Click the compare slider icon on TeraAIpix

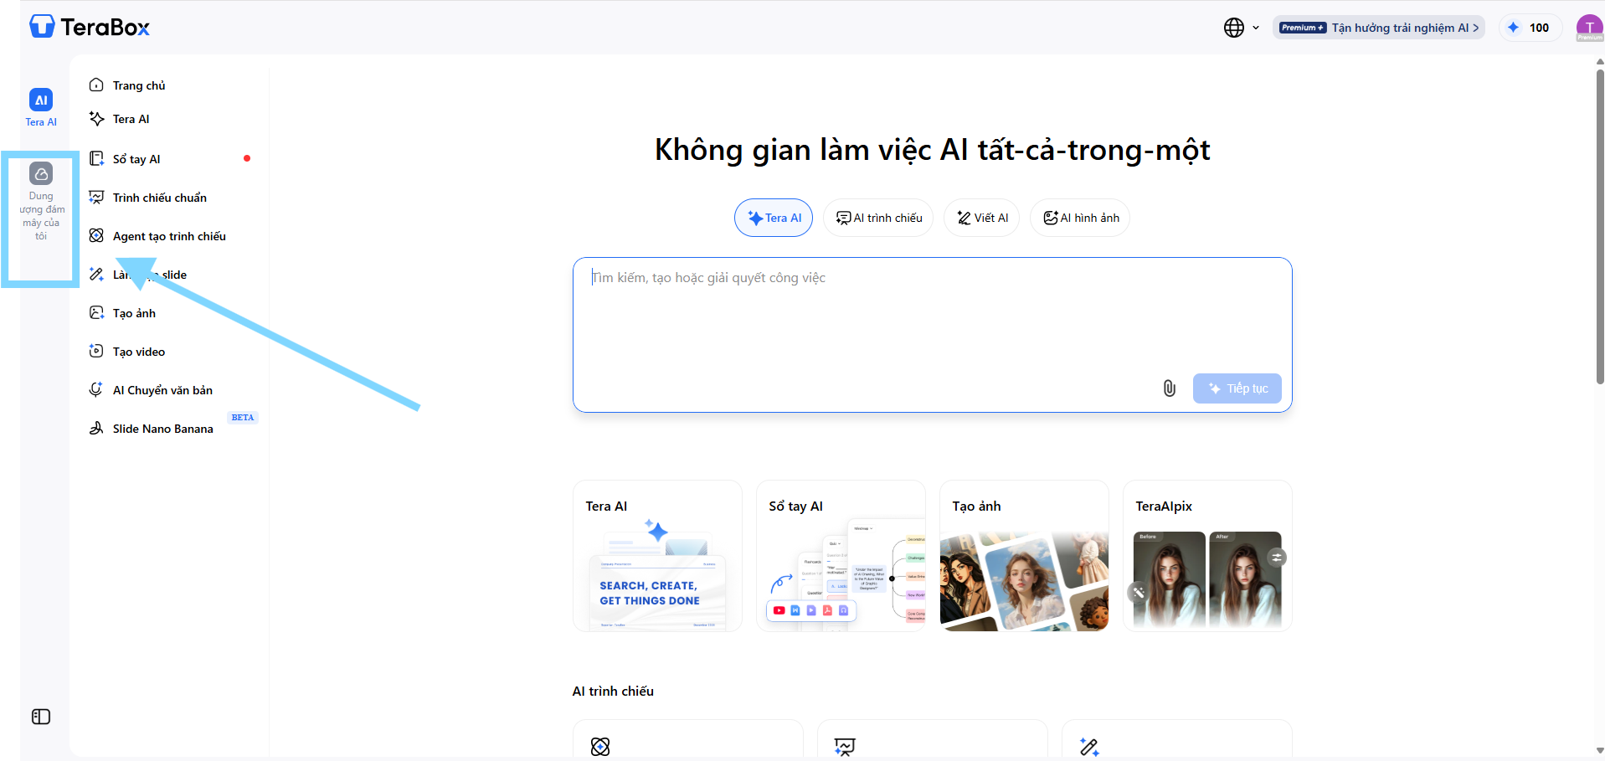[1277, 558]
